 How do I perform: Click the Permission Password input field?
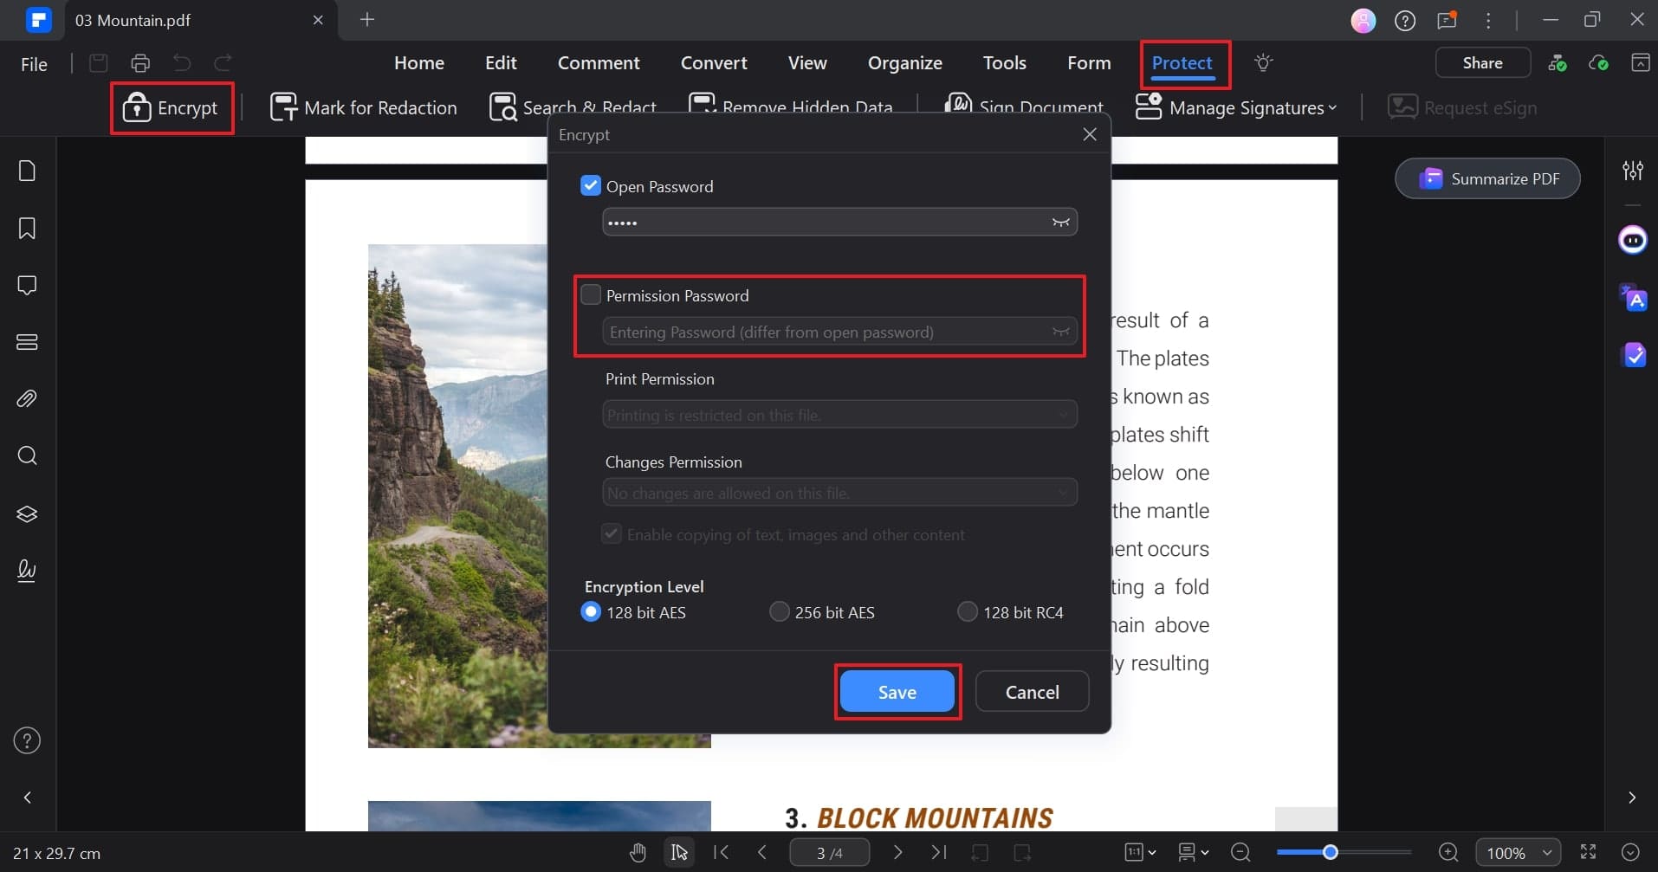pos(839,332)
